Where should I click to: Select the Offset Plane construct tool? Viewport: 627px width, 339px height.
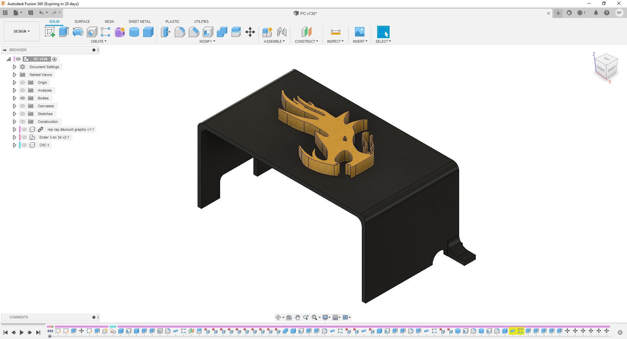[x=306, y=32]
